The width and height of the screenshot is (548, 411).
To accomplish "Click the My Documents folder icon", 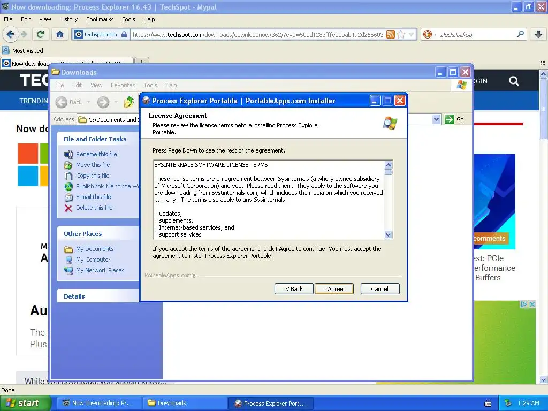I will 68,249.
